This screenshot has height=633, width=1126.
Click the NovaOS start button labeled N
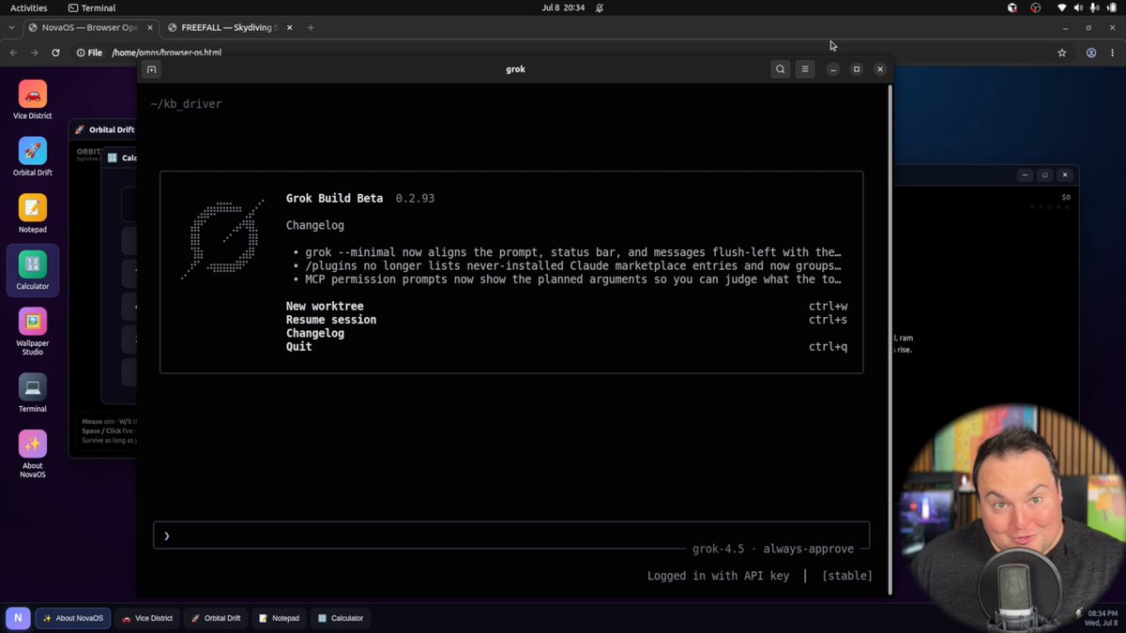tap(18, 618)
